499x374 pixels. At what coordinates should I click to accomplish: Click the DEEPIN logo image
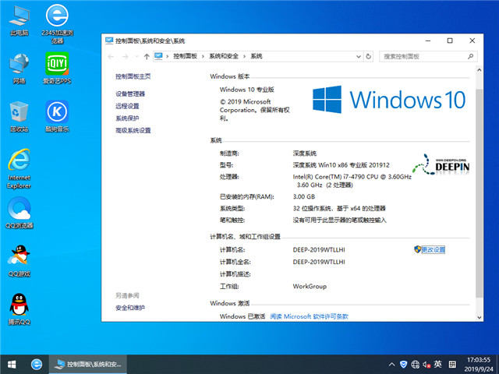click(x=441, y=164)
